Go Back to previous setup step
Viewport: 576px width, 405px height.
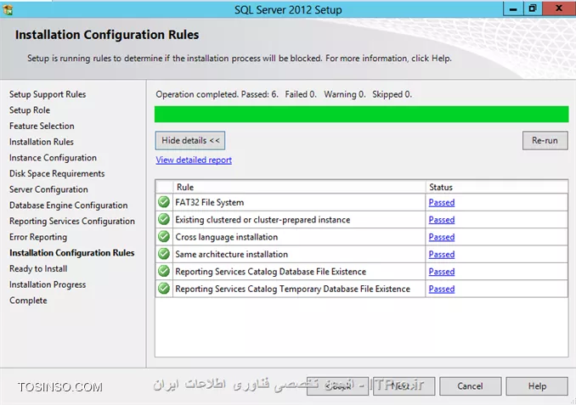pos(337,386)
